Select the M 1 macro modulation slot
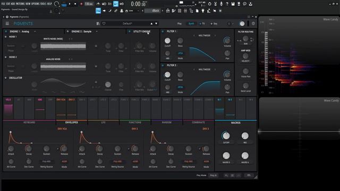Image resolution: width=340 pixels, height=191 pixels. pos(219,108)
